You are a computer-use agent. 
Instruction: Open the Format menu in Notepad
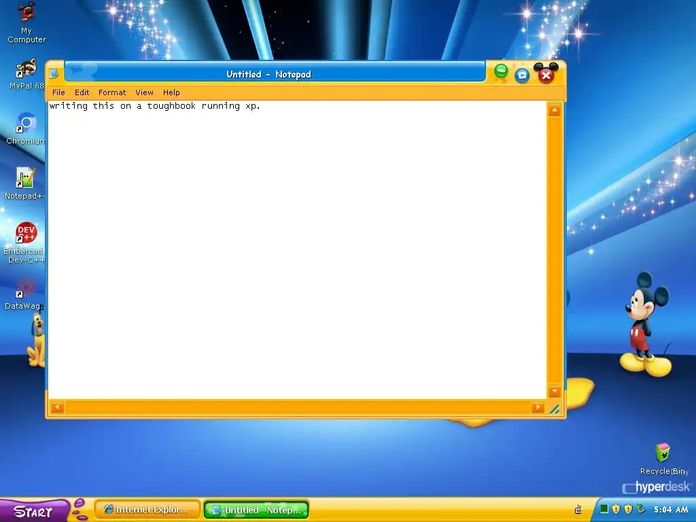112,92
